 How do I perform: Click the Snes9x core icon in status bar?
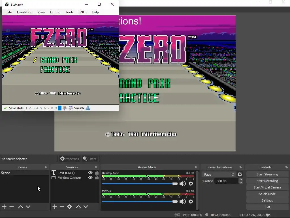pos(71,108)
